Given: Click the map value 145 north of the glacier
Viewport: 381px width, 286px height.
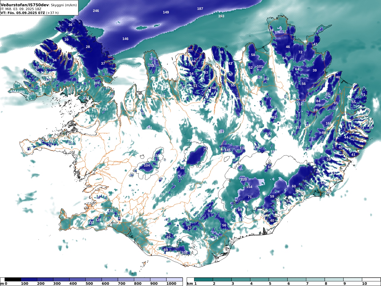Looking at the screenshot, I should [228, 150].
